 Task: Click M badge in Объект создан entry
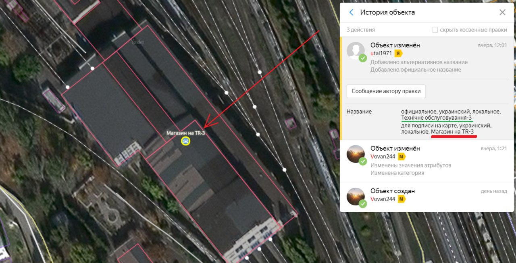(402, 199)
